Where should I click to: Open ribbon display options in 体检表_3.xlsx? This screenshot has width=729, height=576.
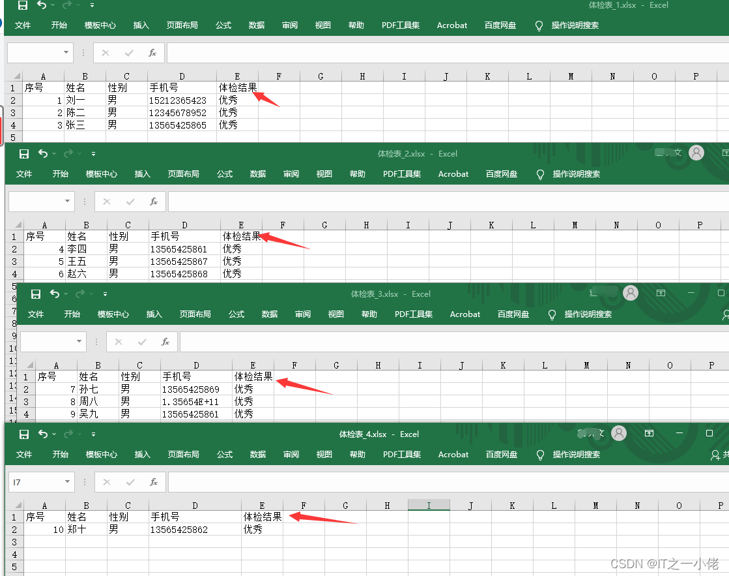click(x=661, y=293)
